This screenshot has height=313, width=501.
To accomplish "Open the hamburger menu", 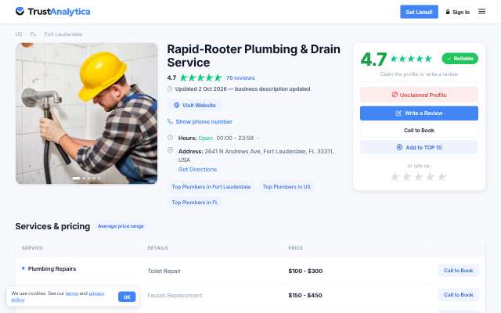I will click(x=481, y=12).
